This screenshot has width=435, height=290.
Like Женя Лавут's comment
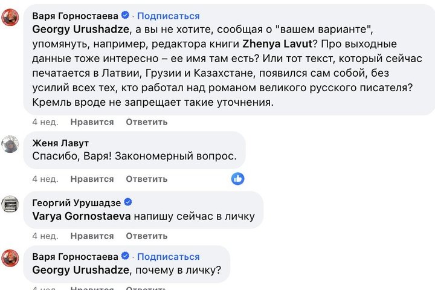point(92,179)
